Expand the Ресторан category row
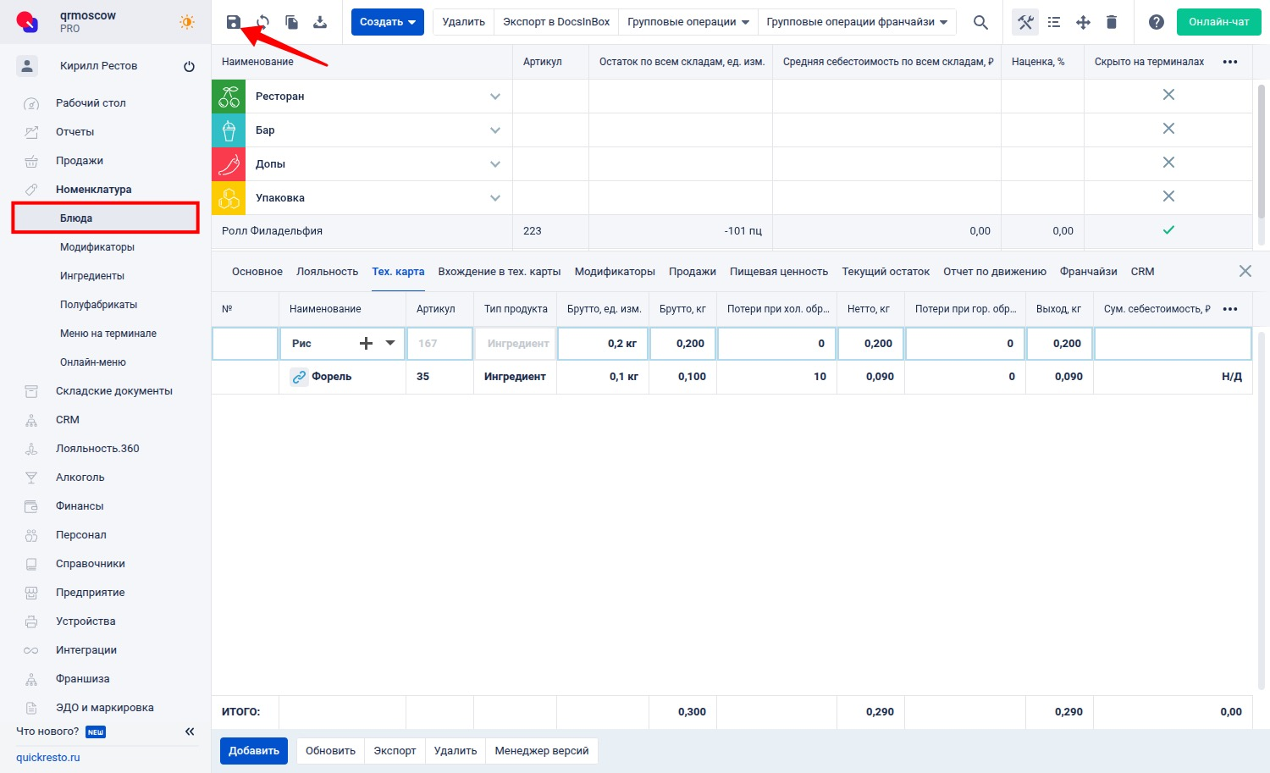 click(495, 97)
